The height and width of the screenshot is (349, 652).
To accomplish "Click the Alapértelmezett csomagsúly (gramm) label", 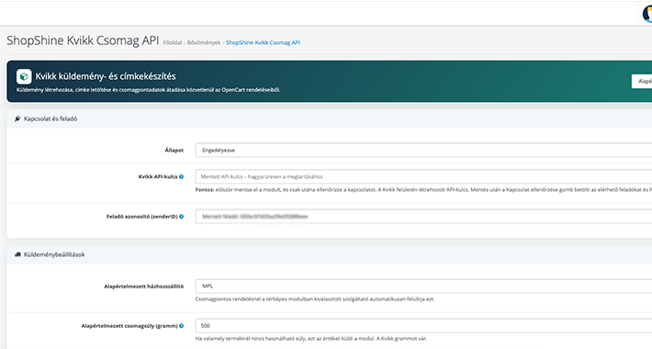I will [129, 326].
